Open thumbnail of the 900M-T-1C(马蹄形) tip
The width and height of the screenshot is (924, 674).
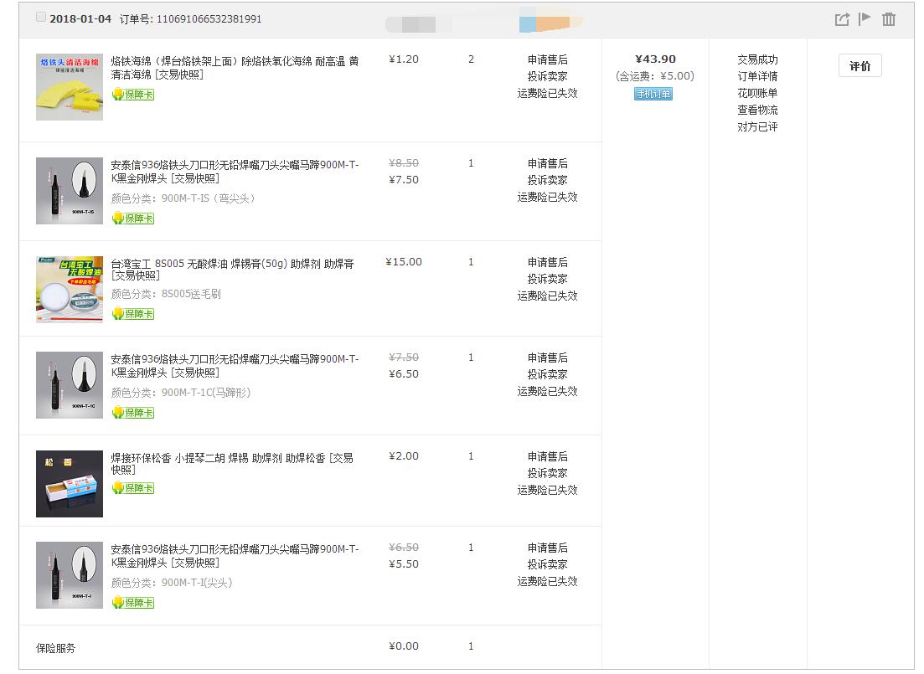[x=70, y=385]
